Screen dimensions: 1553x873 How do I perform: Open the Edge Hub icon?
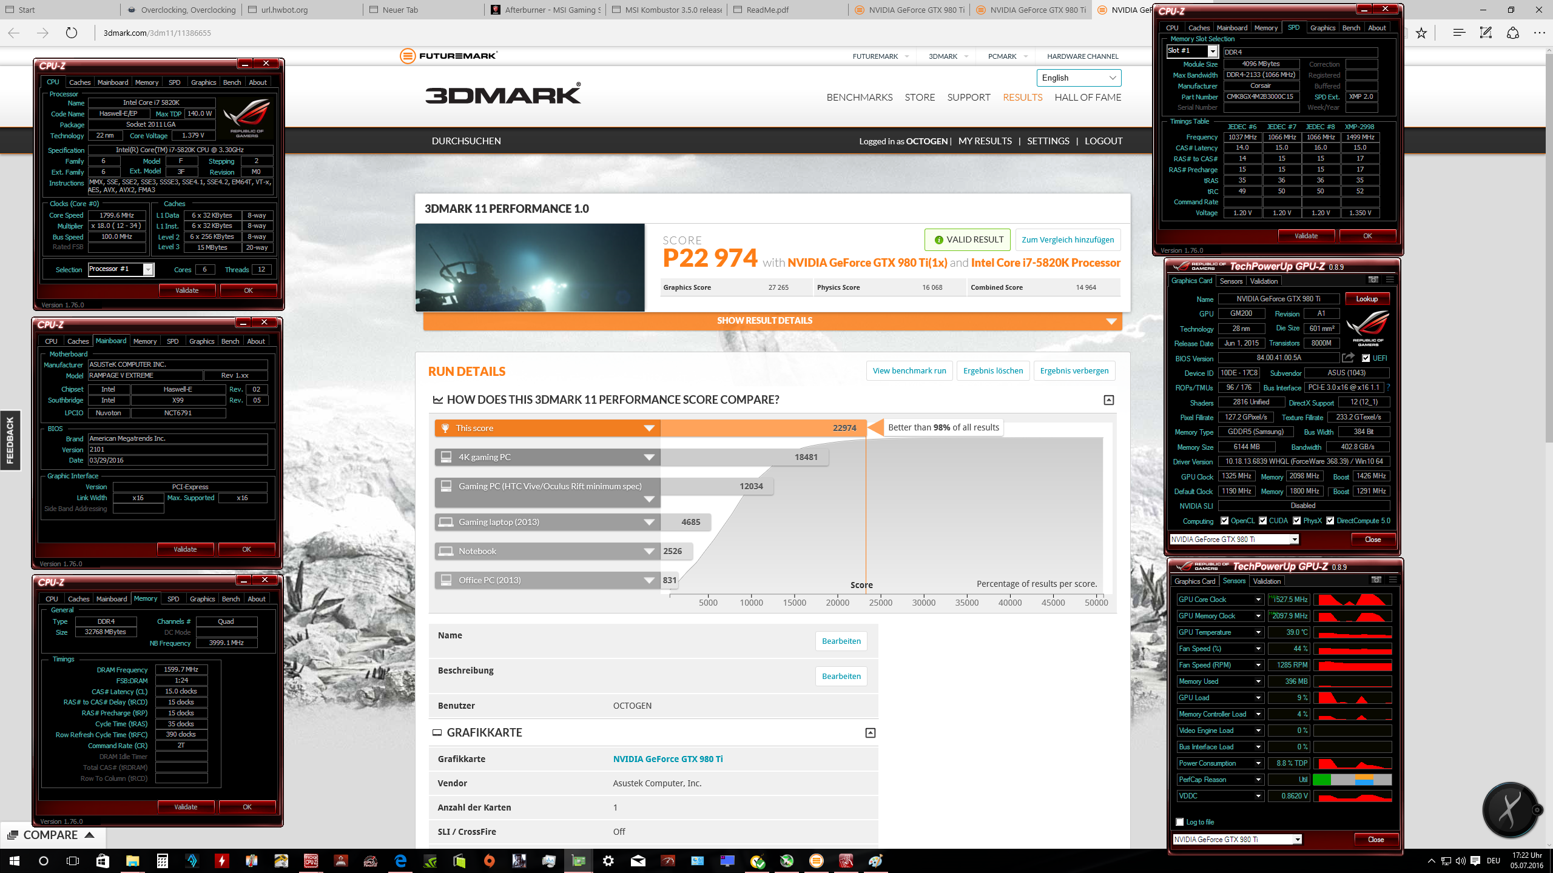pos(1459,33)
